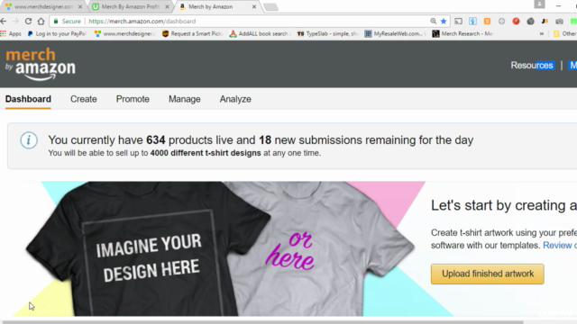577x324 pixels.
Task: Click the "Let's start by creating" heading
Action: pos(504,205)
